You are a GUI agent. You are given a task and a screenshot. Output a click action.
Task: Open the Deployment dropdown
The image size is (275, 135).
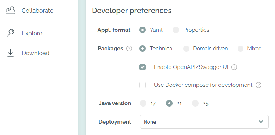(204, 122)
